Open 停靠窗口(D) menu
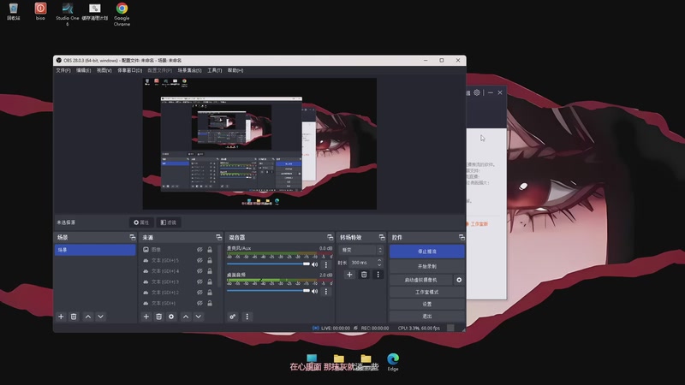Screen dimensions: 685x385 [130, 70]
